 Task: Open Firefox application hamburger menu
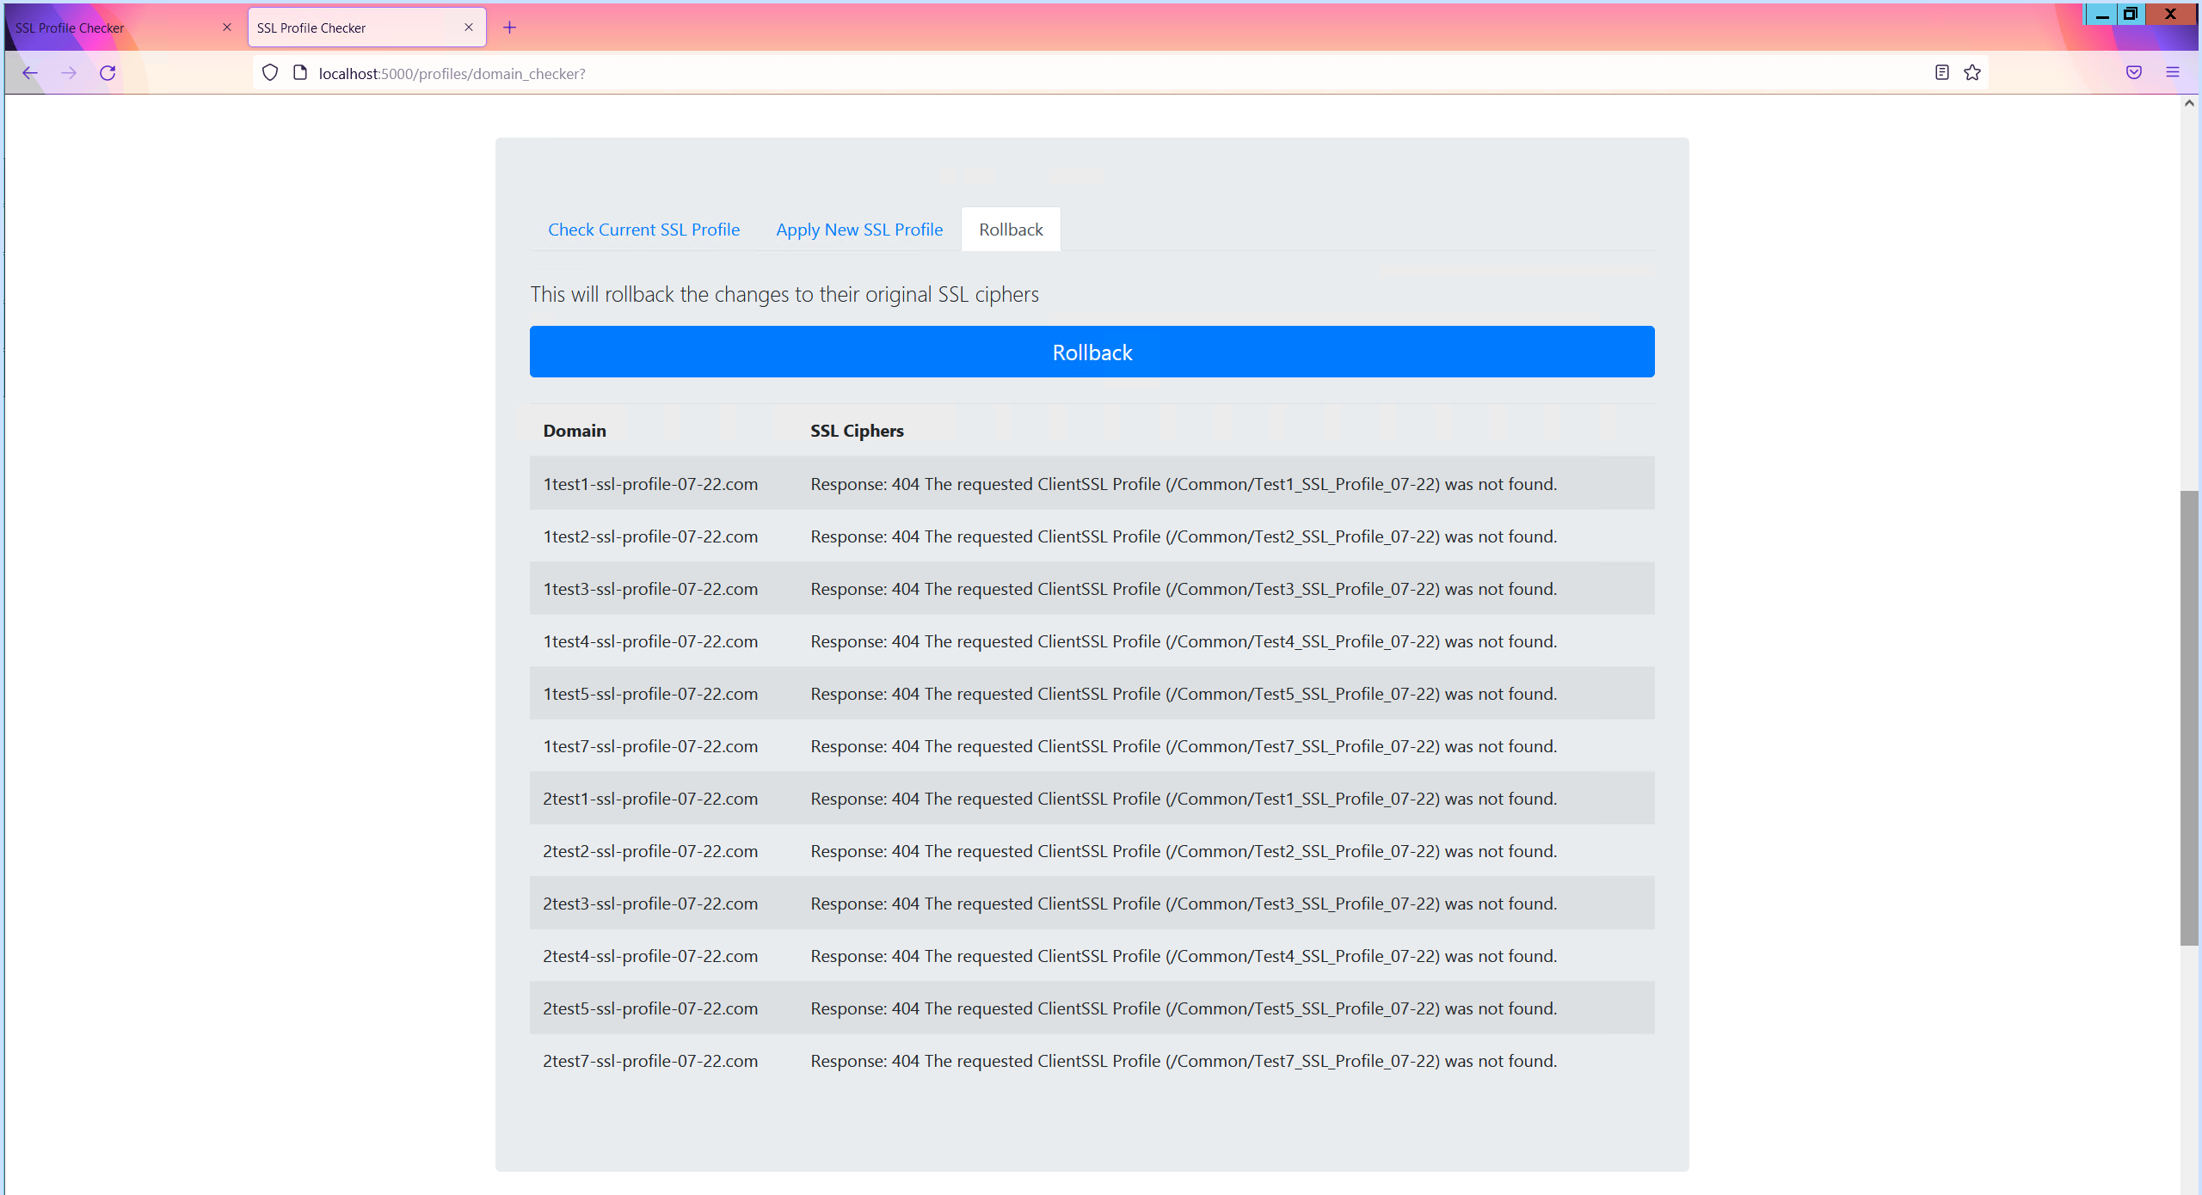(x=2173, y=73)
